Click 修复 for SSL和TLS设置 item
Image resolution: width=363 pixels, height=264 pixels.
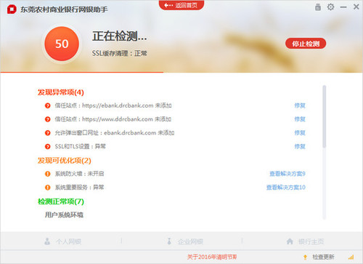tap(300, 146)
